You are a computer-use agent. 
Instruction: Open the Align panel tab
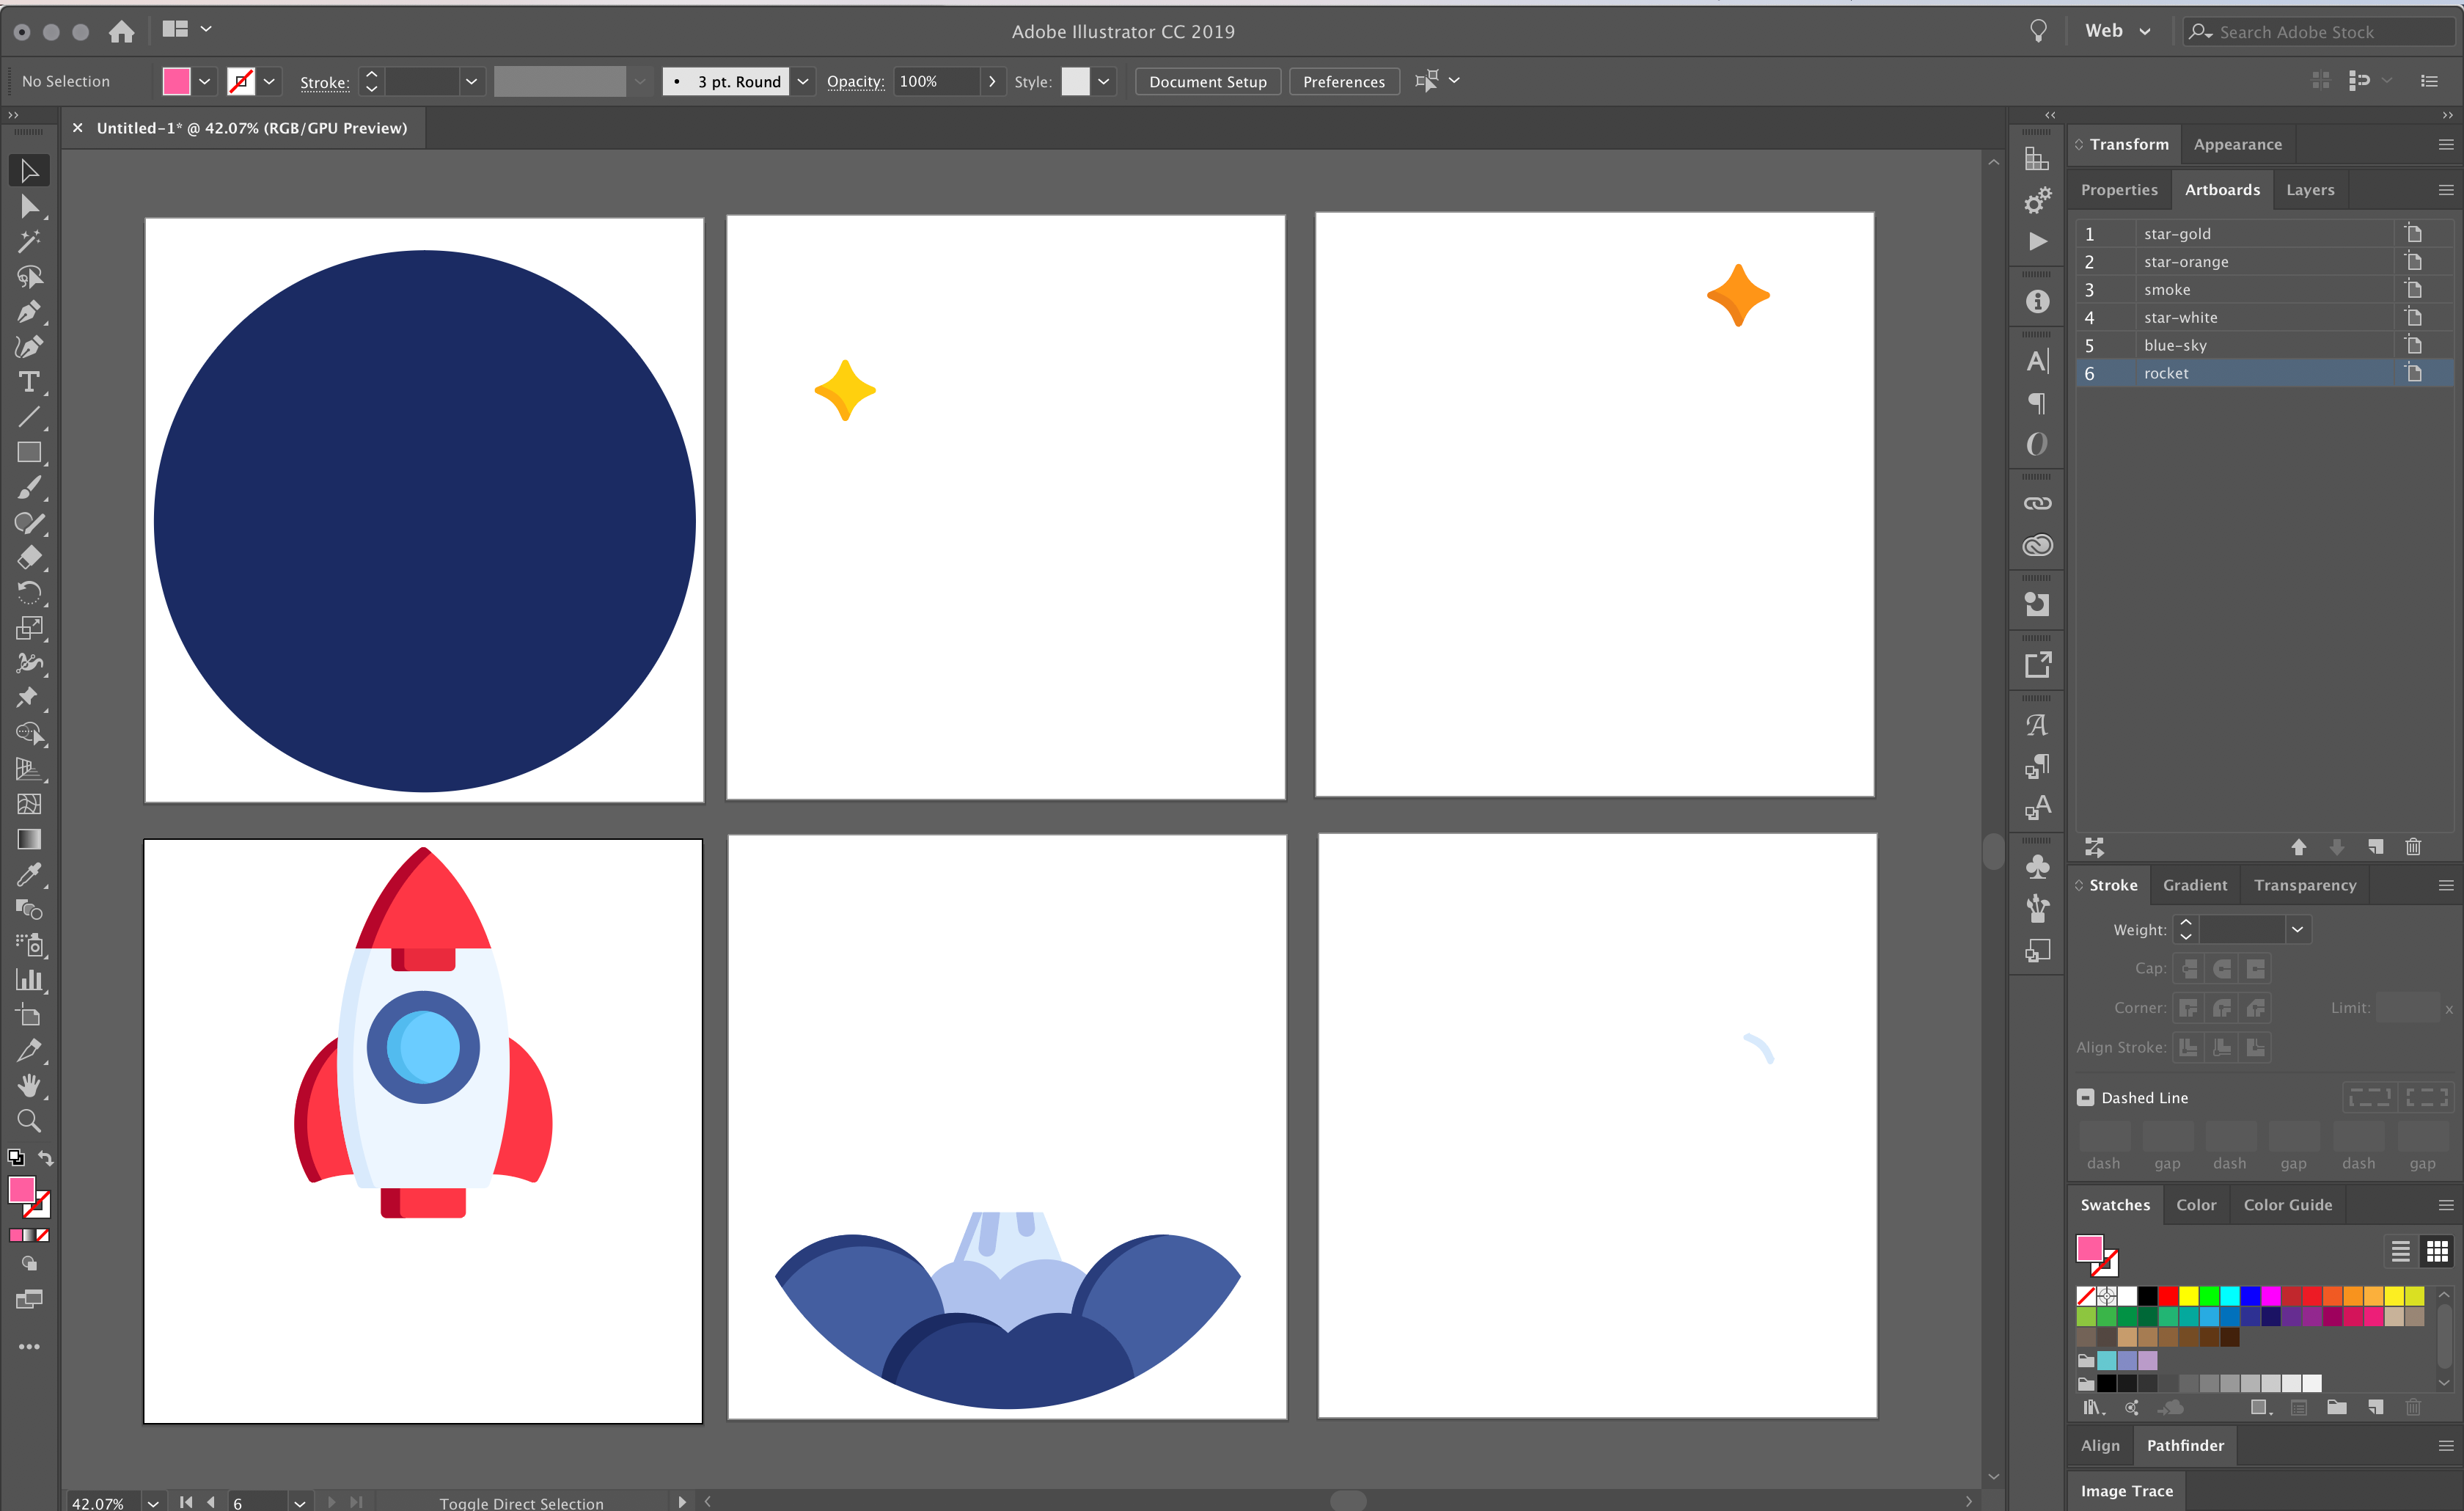coord(2099,1445)
